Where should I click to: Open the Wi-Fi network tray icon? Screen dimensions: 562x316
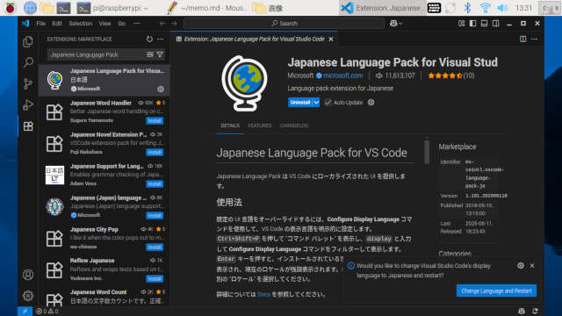pos(485,8)
